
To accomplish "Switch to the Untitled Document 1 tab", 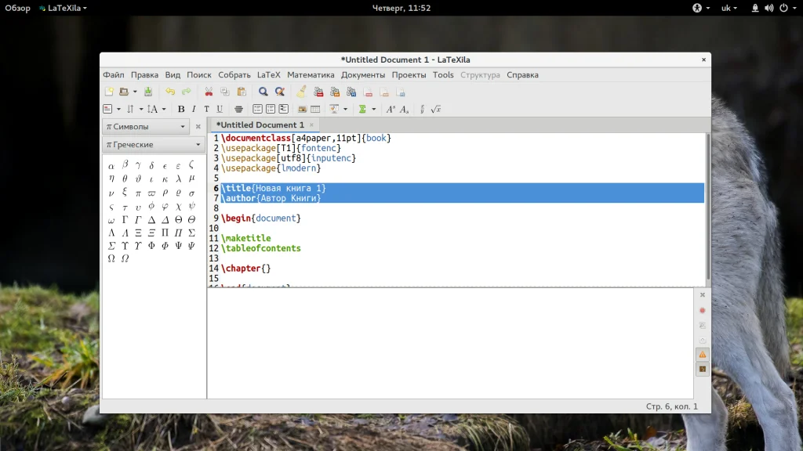I will pyautogui.click(x=260, y=124).
